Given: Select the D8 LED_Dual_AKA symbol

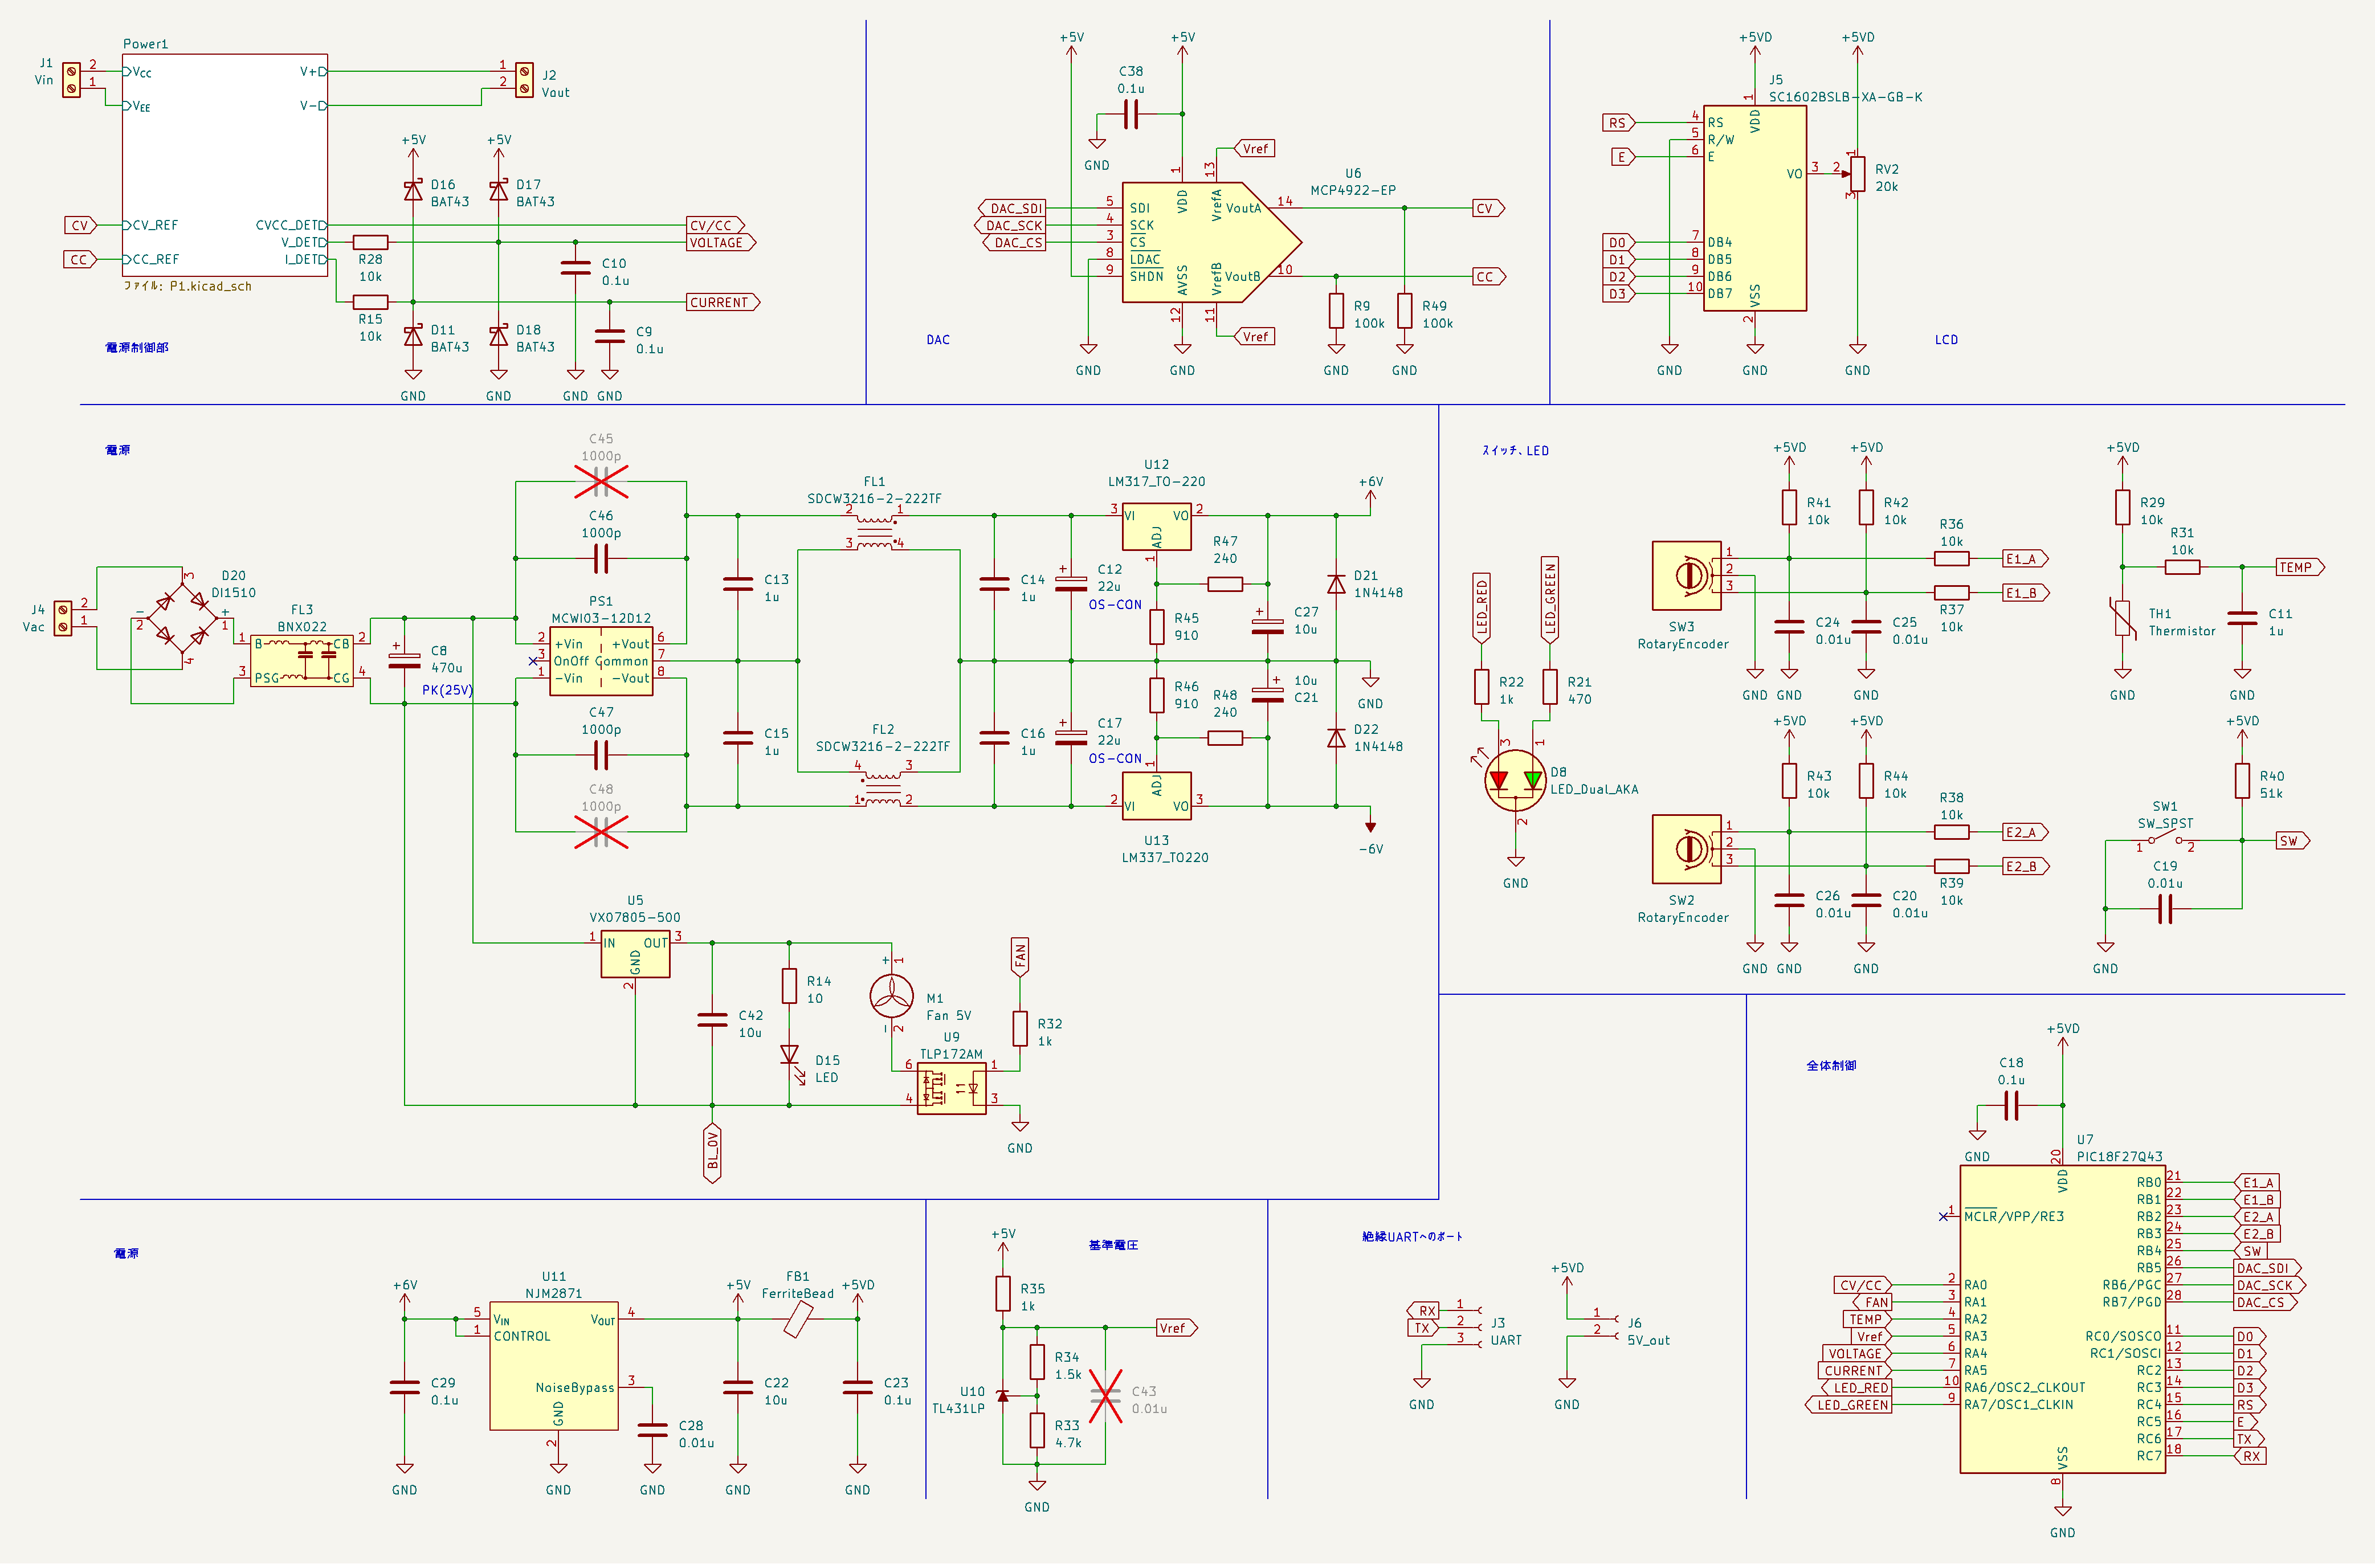Looking at the screenshot, I should click(1516, 781).
